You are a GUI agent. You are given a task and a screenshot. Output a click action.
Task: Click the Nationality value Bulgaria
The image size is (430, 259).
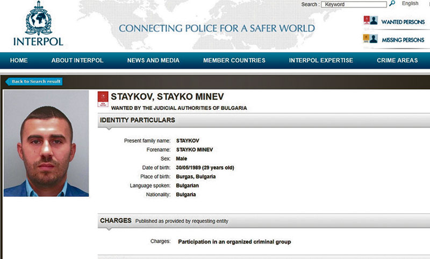(x=186, y=195)
